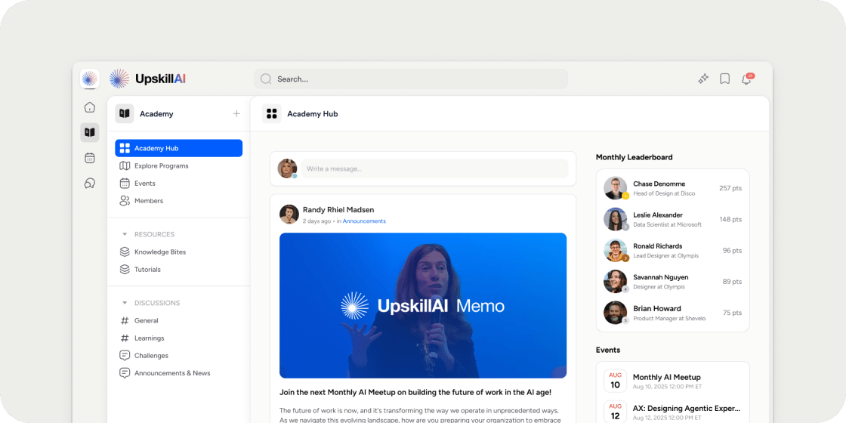Click Randy Rhiel Madsen's avatar
The height and width of the screenshot is (423, 846).
pyautogui.click(x=289, y=215)
